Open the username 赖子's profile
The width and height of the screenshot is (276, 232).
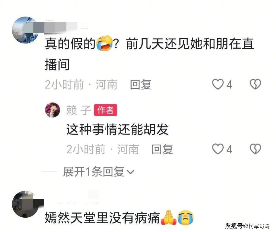pyautogui.click(x=78, y=110)
